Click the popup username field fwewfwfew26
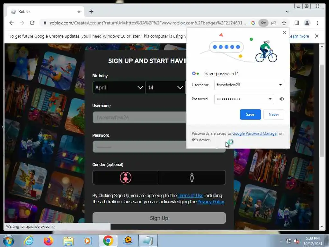 [x=249, y=85]
